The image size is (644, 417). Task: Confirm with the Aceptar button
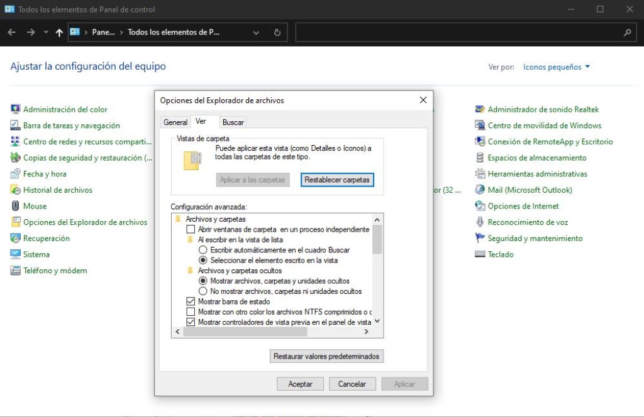(x=300, y=384)
